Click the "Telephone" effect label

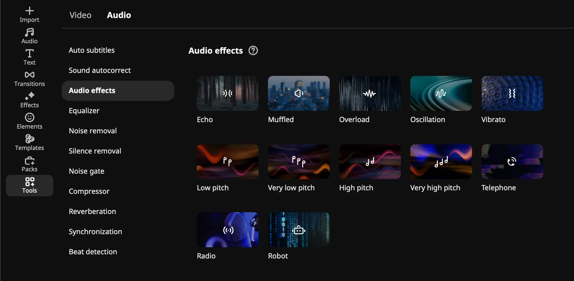499,188
